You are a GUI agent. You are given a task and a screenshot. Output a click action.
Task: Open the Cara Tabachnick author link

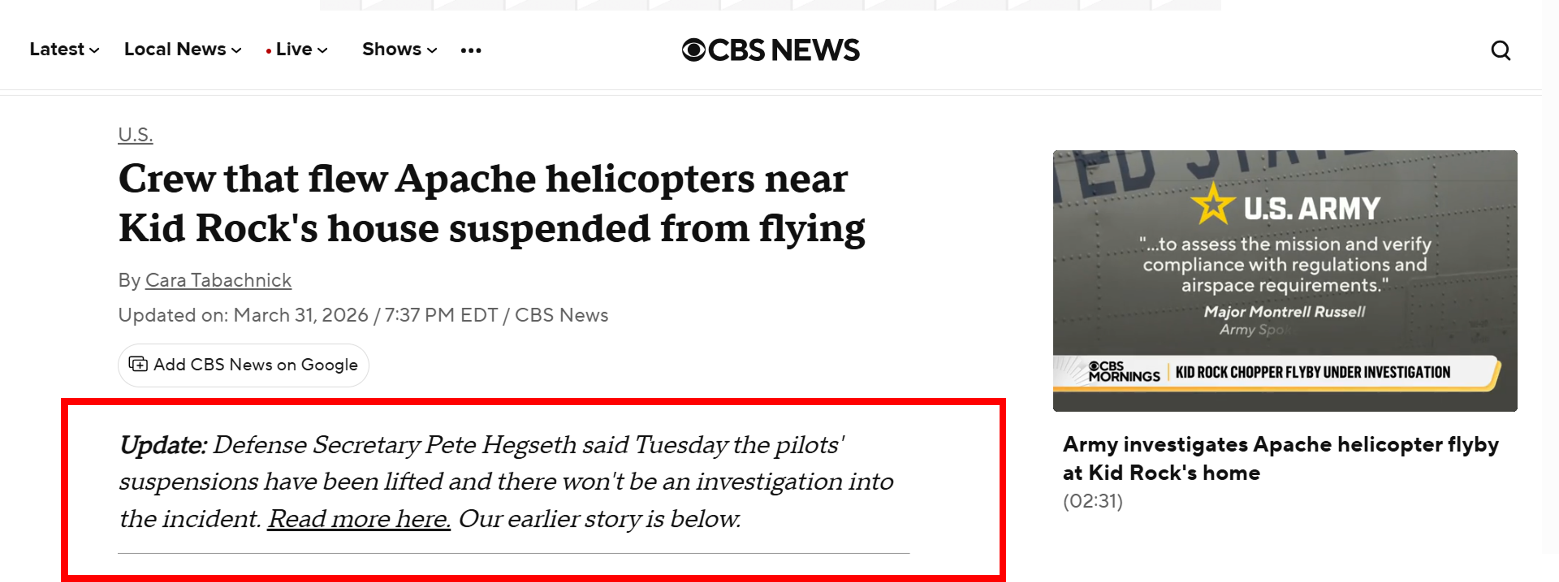(218, 280)
